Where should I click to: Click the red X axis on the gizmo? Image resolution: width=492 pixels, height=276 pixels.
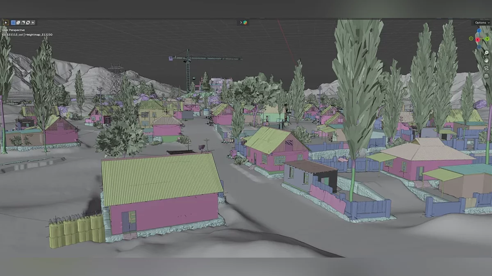[477, 39]
